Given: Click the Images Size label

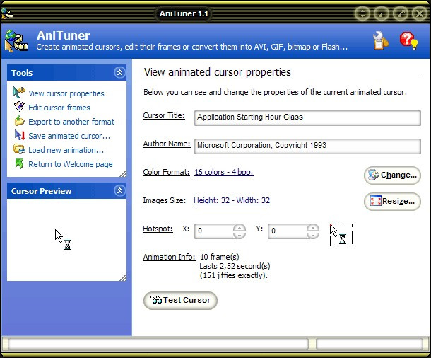Looking at the screenshot, I should point(165,200).
